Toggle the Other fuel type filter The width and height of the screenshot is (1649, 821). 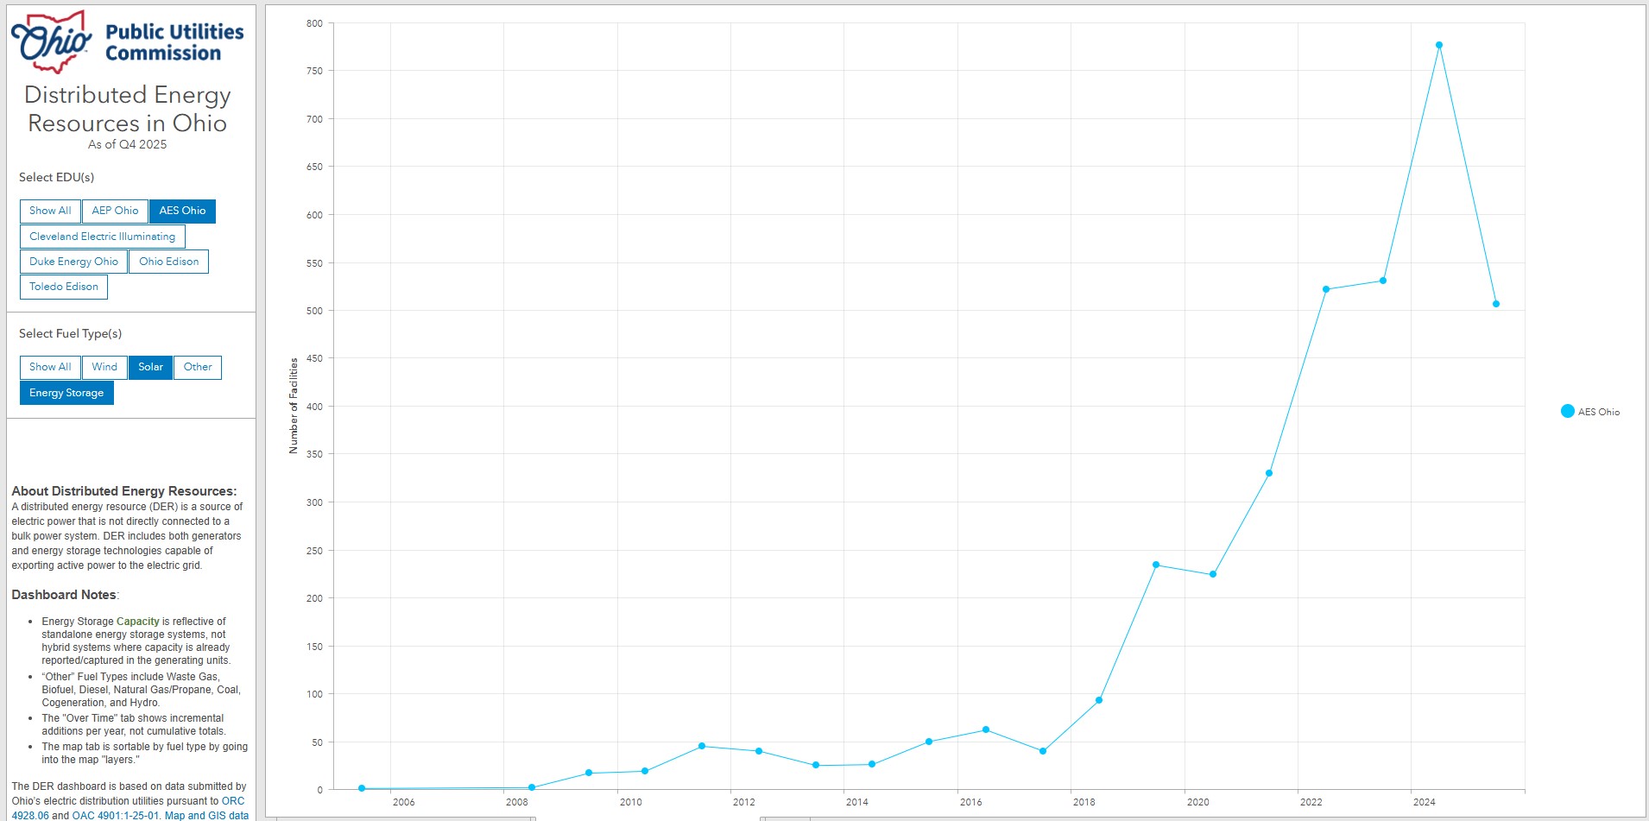tap(198, 367)
